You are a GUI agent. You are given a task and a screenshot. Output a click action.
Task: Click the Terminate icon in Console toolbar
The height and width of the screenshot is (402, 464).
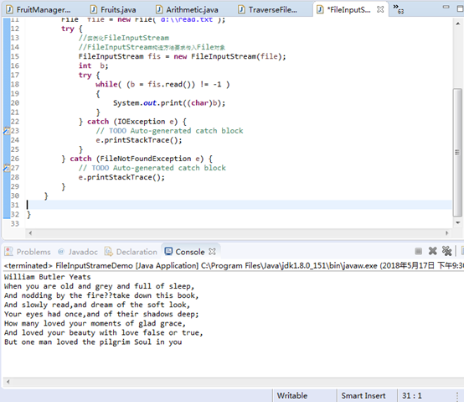pyautogui.click(x=418, y=252)
